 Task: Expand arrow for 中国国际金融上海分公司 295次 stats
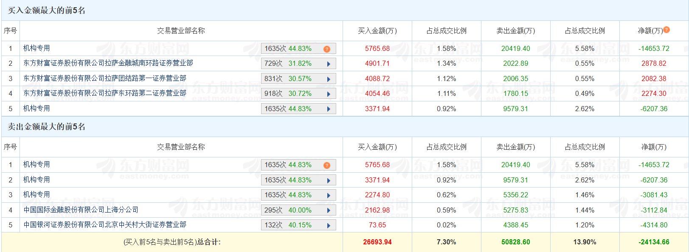[329, 211]
